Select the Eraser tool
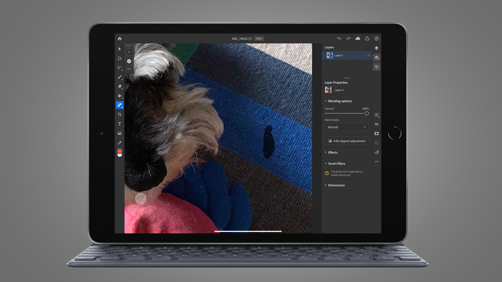The image size is (502, 282). pos(120,86)
